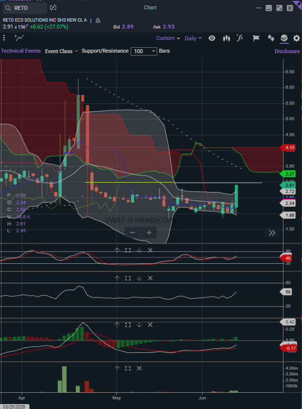Maximize the second indicator panel
This screenshot has width=302, height=409.
click(128, 278)
